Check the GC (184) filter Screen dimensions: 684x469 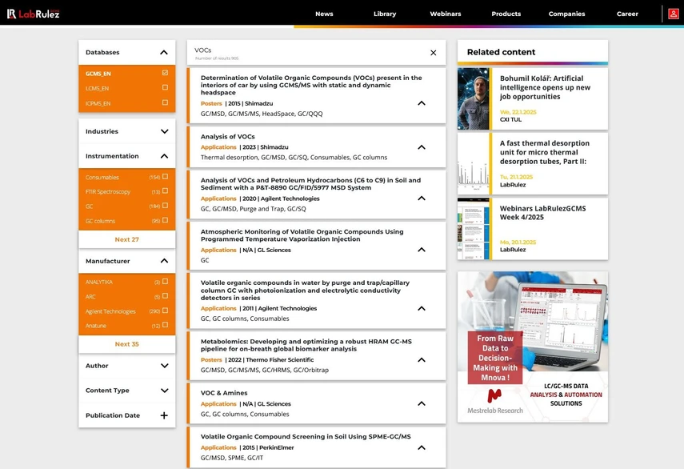[165, 206]
